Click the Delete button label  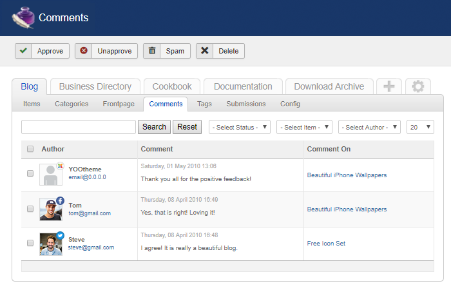[x=228, y=51]
